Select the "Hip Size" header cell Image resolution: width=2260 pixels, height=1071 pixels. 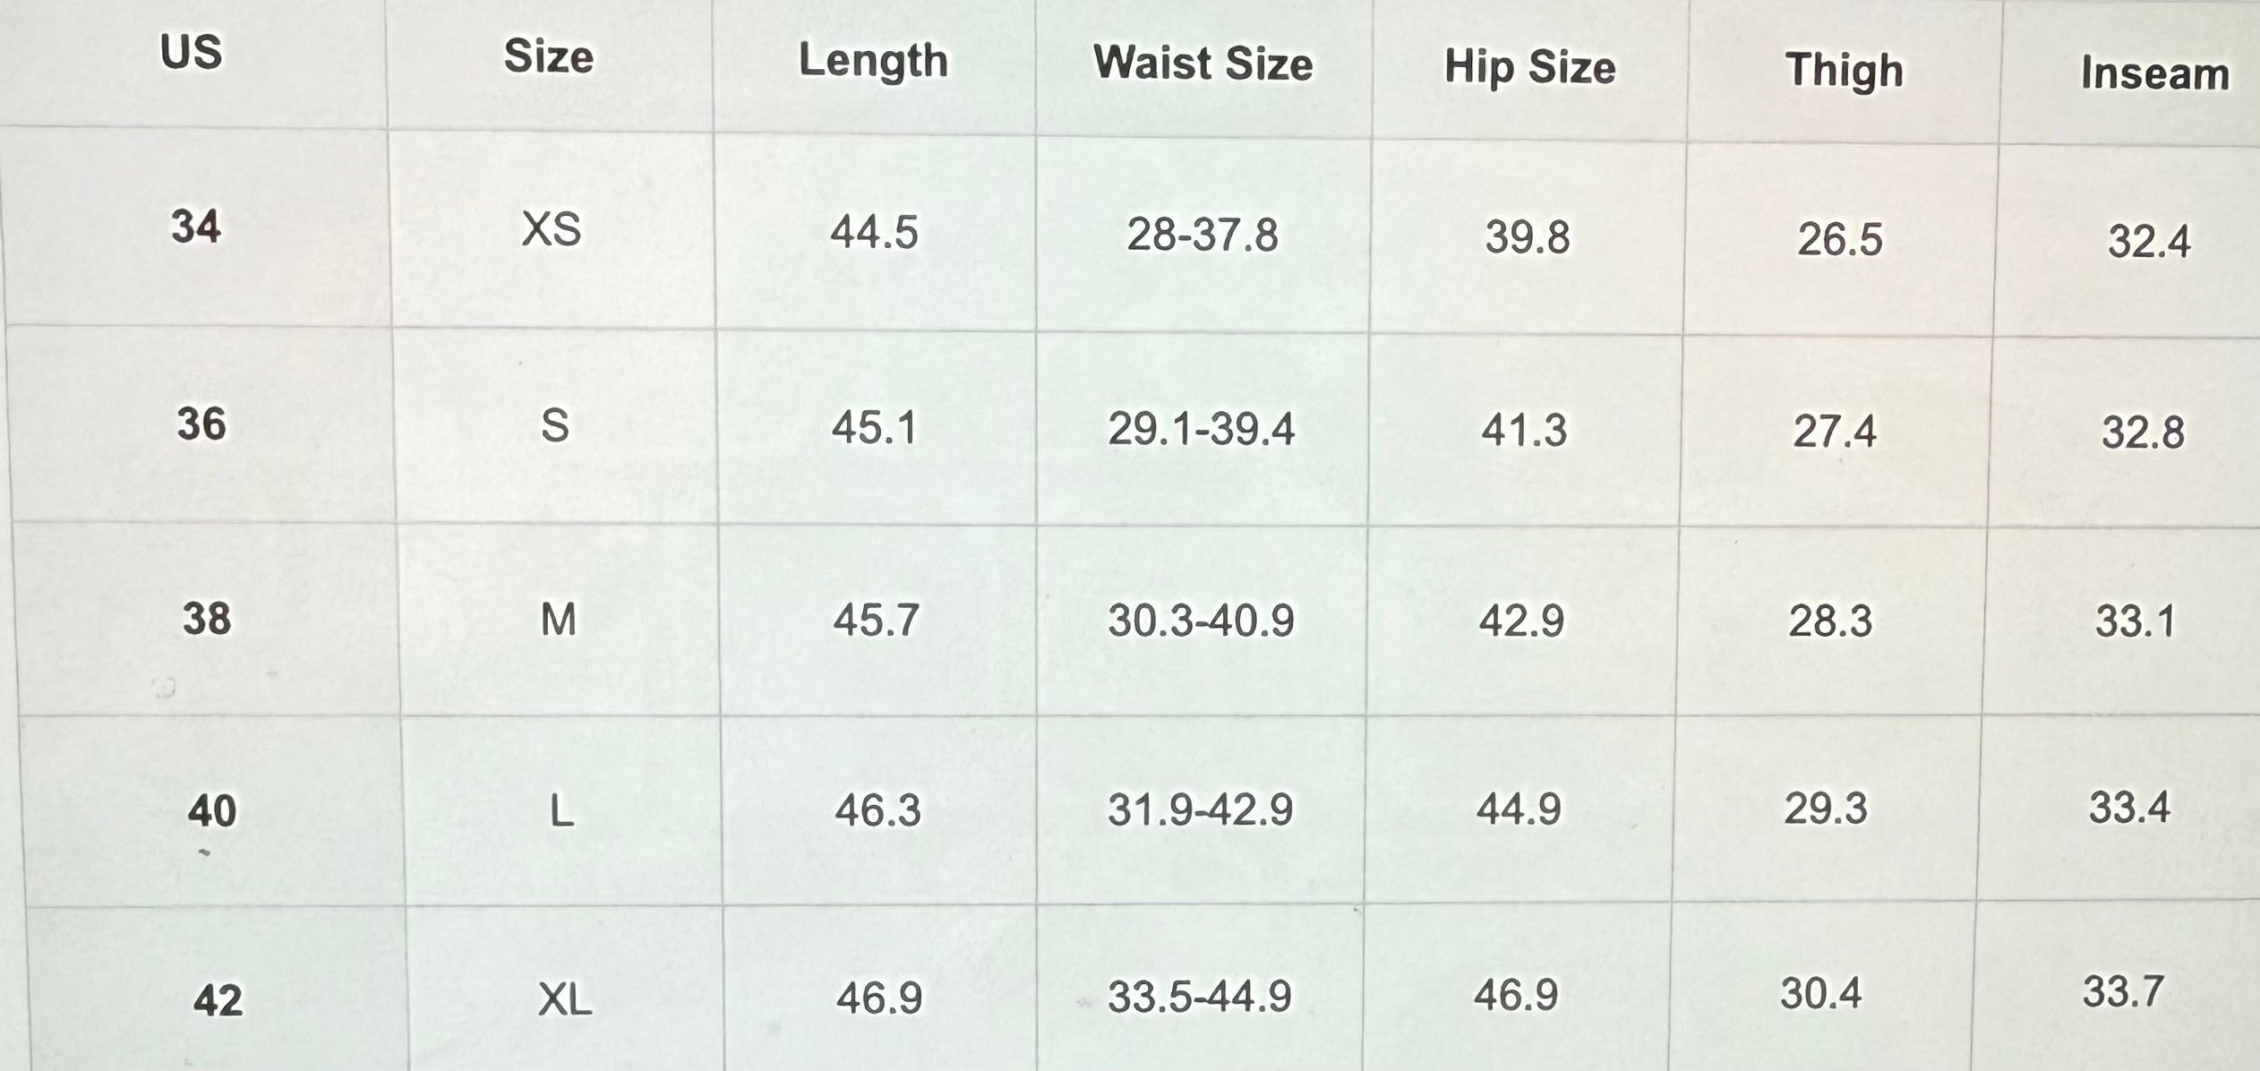coord(1529,68)
